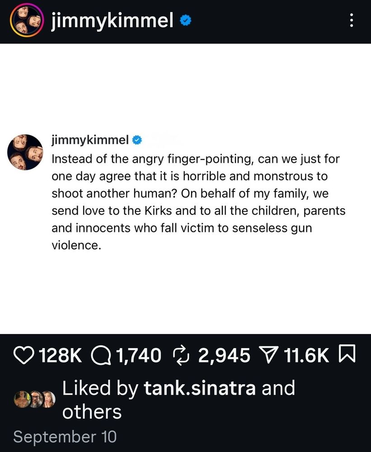This screenshot has width=371, height=452.
Task: Save post with bookmark icon
Action: pyautogui.click(x=348, y=353)
